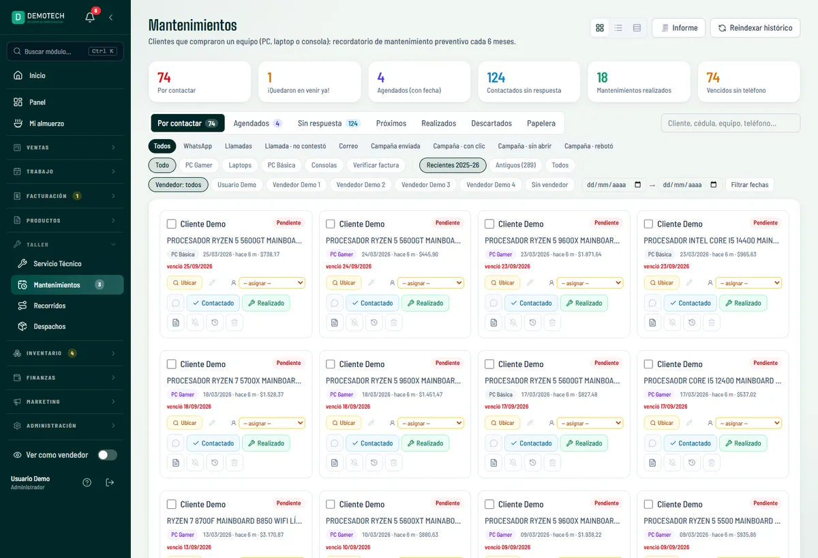Open the asignar dropdown on the $445,90 card

point(431,282)
